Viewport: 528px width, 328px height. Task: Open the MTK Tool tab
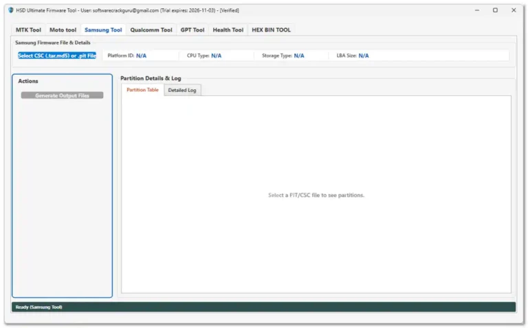[x=28, y=30]
